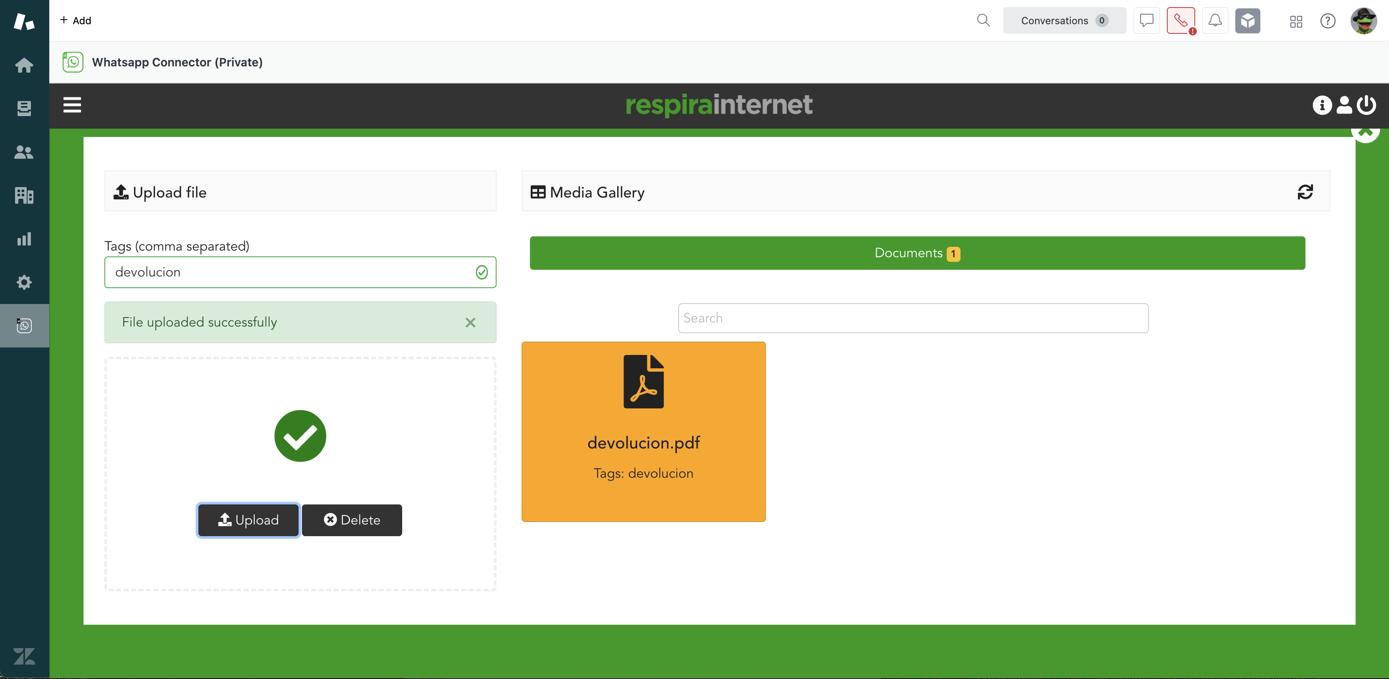Image resolution: width=1389 pixels, height=679 pixels.
Task: Open the user profile icon in the header
Action: 1344,105
